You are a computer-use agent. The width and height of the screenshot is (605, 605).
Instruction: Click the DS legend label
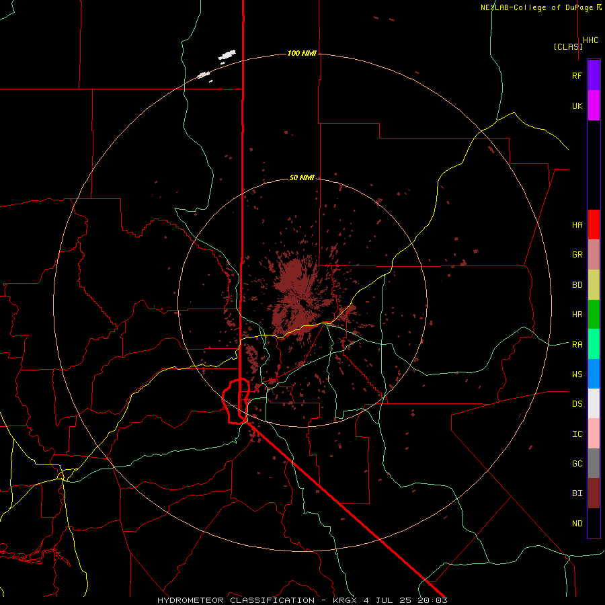(x=577, y=404)
